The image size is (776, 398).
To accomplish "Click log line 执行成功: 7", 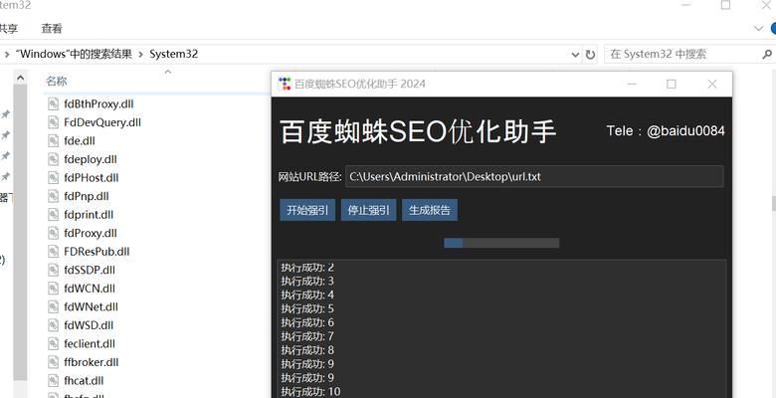I will pyautogui.click(x=307, y=336).
